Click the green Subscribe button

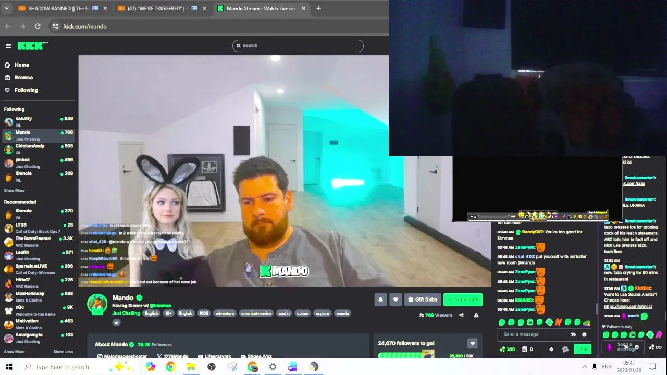463,299
